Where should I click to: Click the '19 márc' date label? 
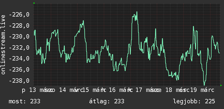[x=202, y=90]
